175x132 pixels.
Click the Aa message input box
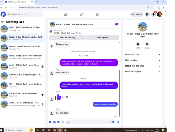point(88,122)
